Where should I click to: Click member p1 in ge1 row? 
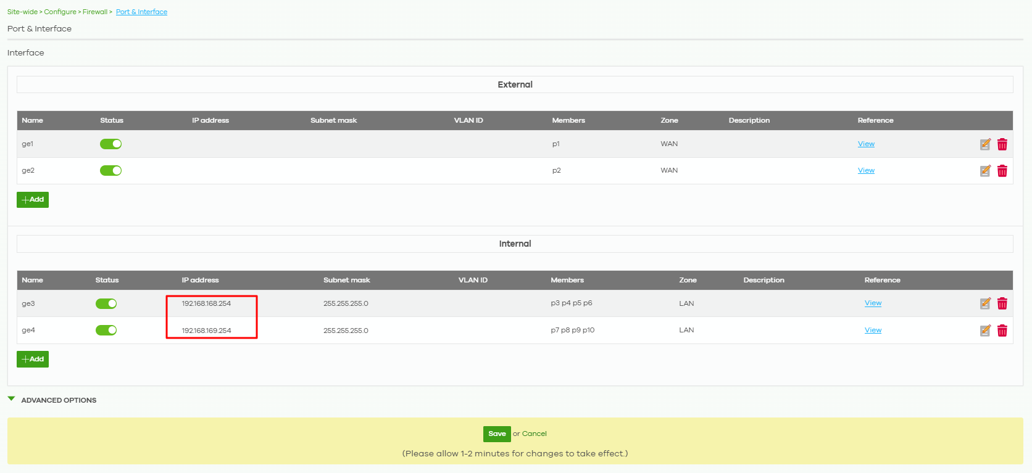(x=556, y=144)
